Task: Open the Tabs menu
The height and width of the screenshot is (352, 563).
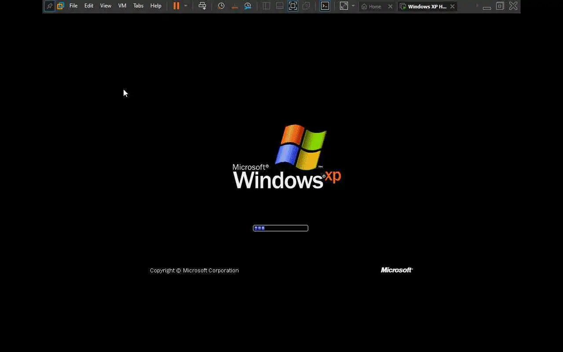Action: pyautogui.click(x=139, y=6)
